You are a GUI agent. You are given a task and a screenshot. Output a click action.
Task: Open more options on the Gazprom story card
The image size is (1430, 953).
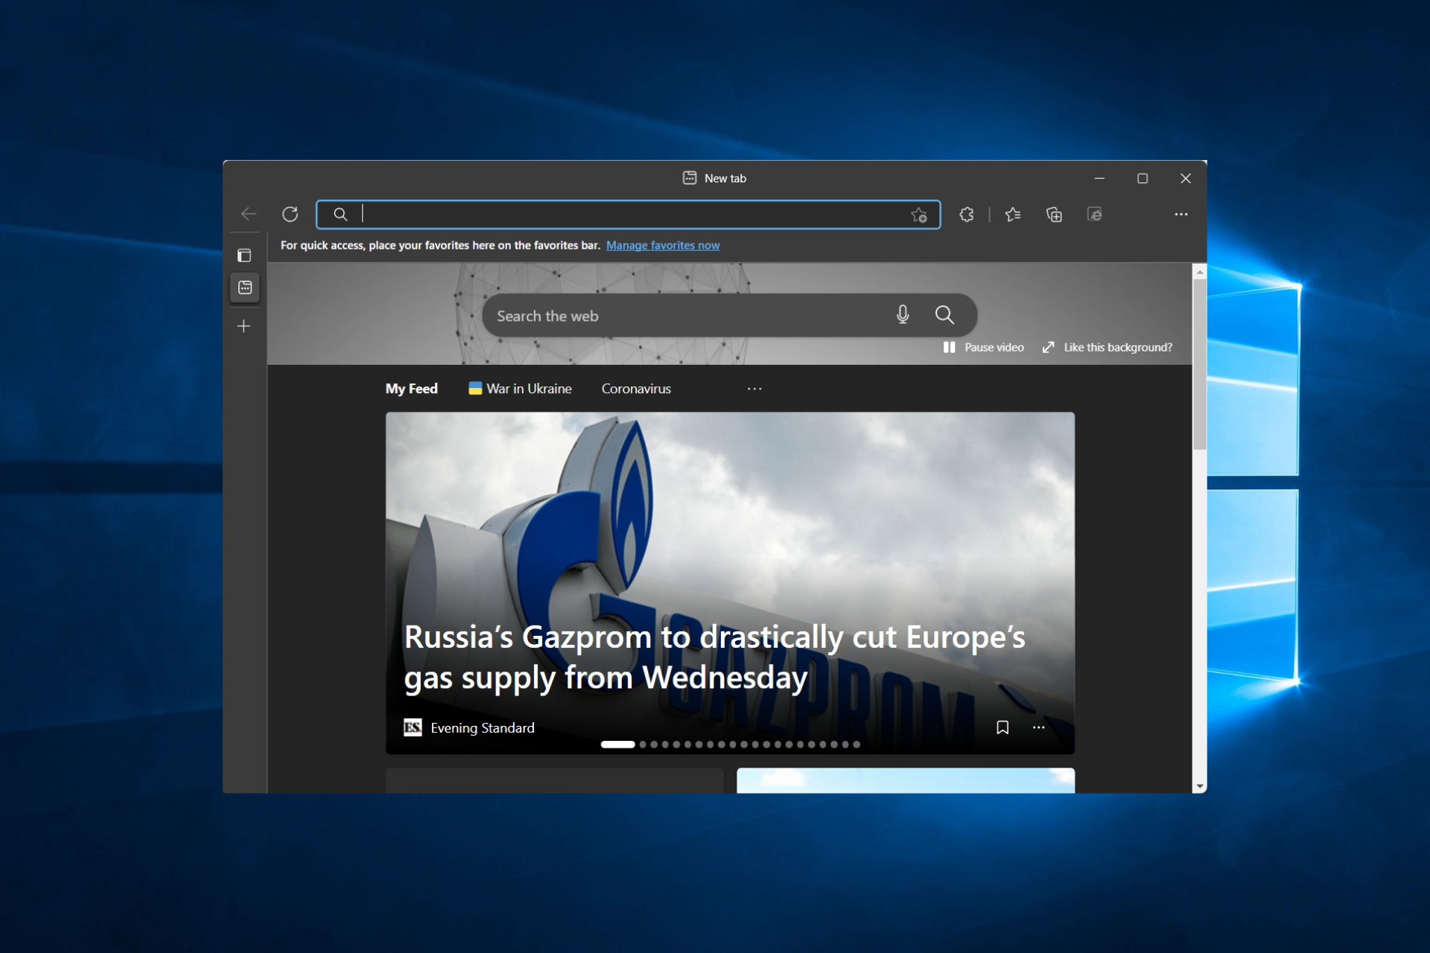click(x=1039, y=727)
